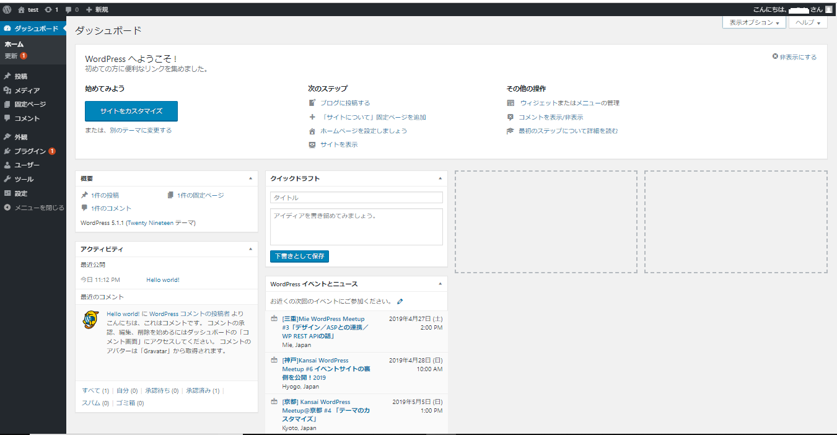This screenshot has width=837, height=435.
Task: Open the 1件の固定ページ link
Action: (200, 195)
